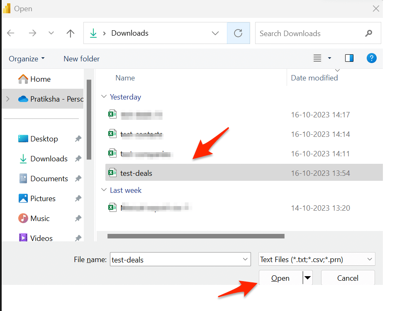
Task: Collapse the Last week group
Action: pyautogui.click(x=104, y=190)
